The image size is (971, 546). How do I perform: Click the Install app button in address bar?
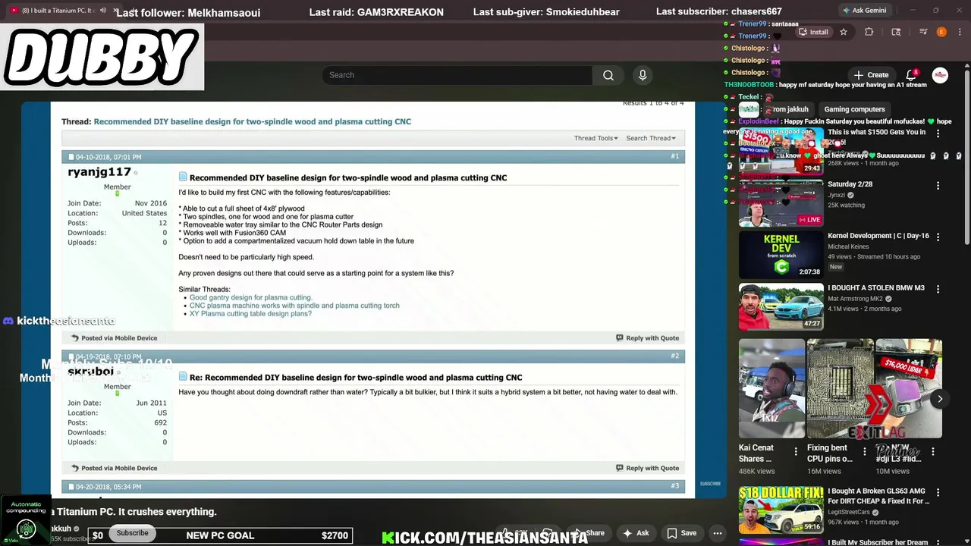813,32
